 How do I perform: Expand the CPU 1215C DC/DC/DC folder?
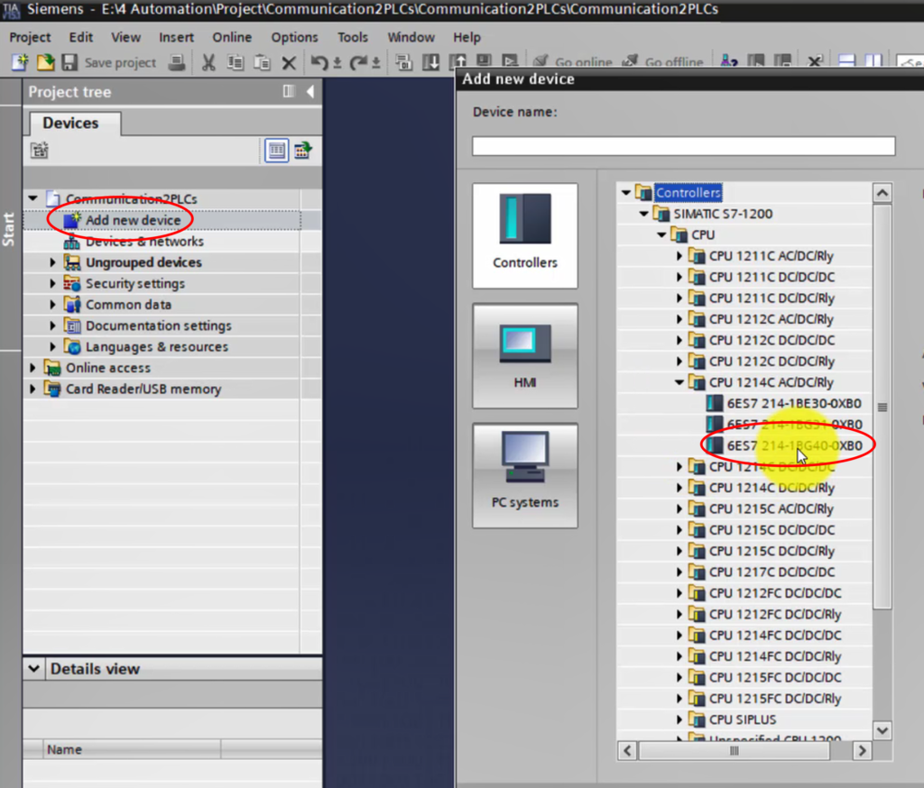pyautogui.click(x=680, y=530)
